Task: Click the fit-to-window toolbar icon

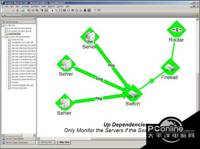Action: click(x=46, y=10)
